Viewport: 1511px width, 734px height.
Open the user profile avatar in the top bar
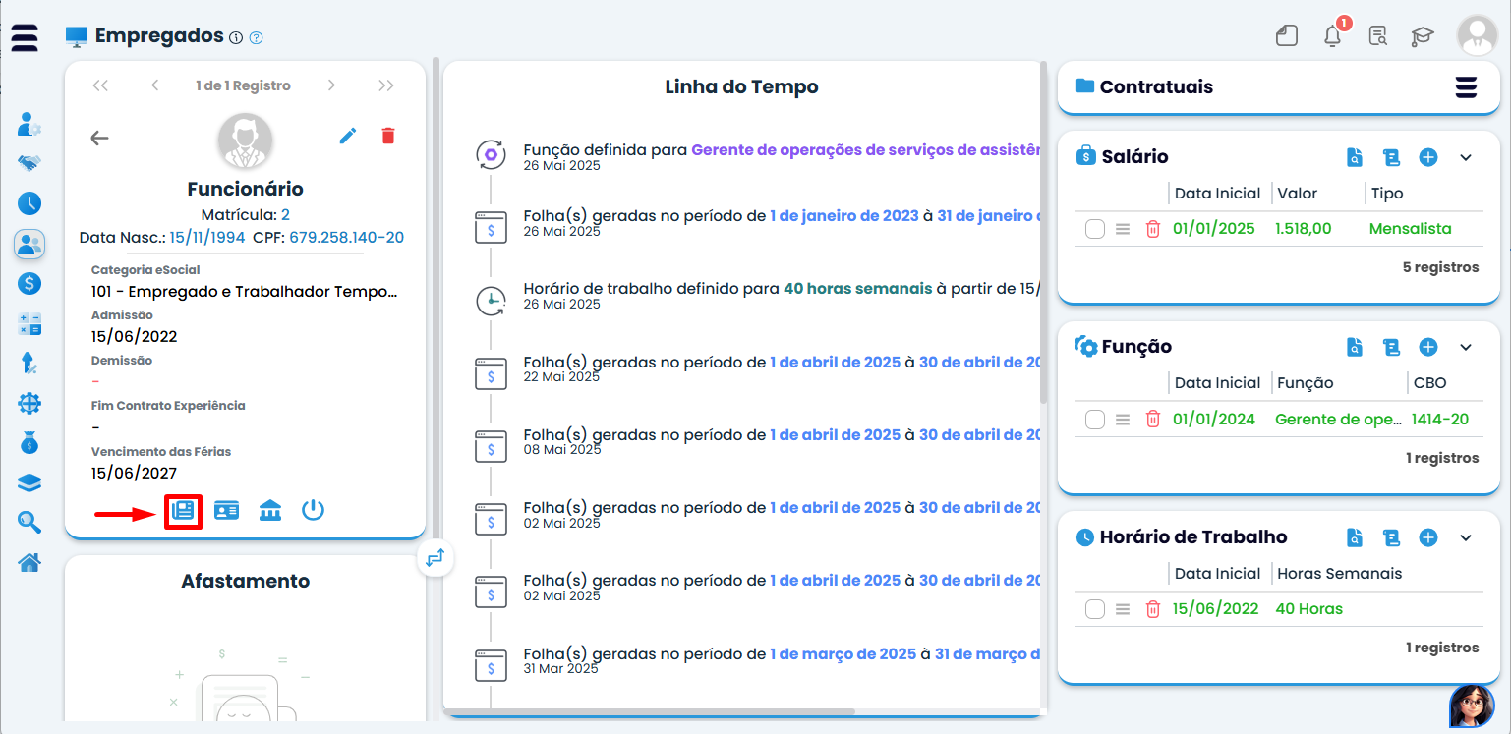pyautogui.click(x=1477, y=35)
